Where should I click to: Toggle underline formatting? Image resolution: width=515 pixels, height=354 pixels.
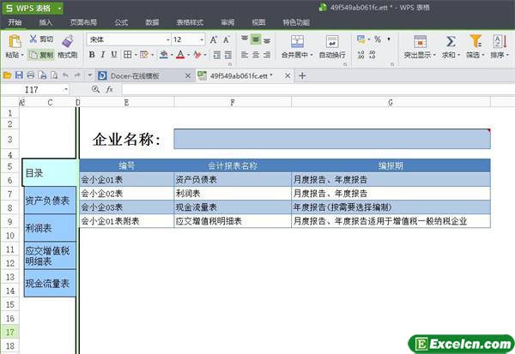[114, 55]
